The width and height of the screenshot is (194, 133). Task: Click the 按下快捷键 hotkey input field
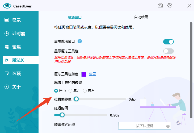142,126
